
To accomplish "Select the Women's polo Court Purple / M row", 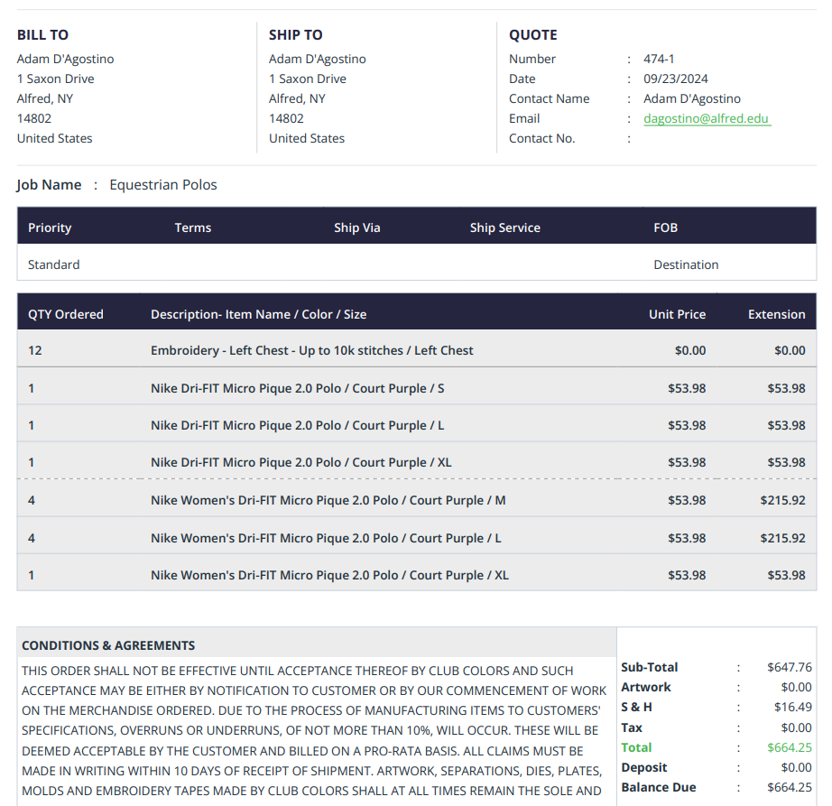I will point(328,500).
